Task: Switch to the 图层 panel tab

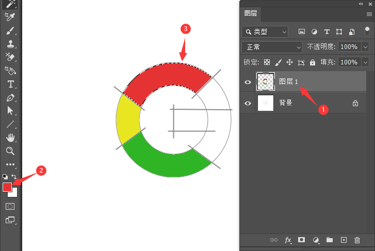Action: tap(251, 13)
